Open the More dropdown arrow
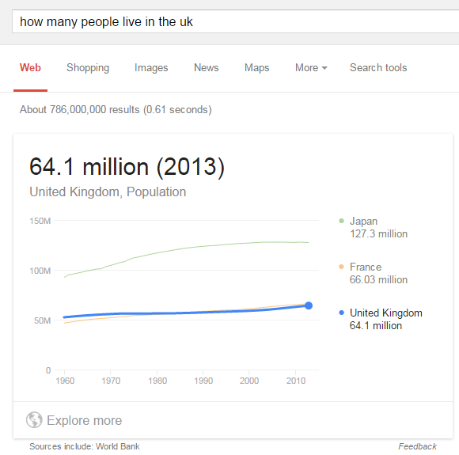Image resolution: width=459 pixels, height=455 pixels. 324,68
